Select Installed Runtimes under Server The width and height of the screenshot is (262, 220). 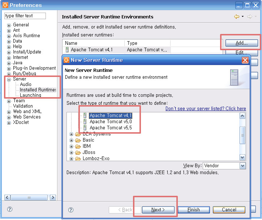[x=38, y=90]
